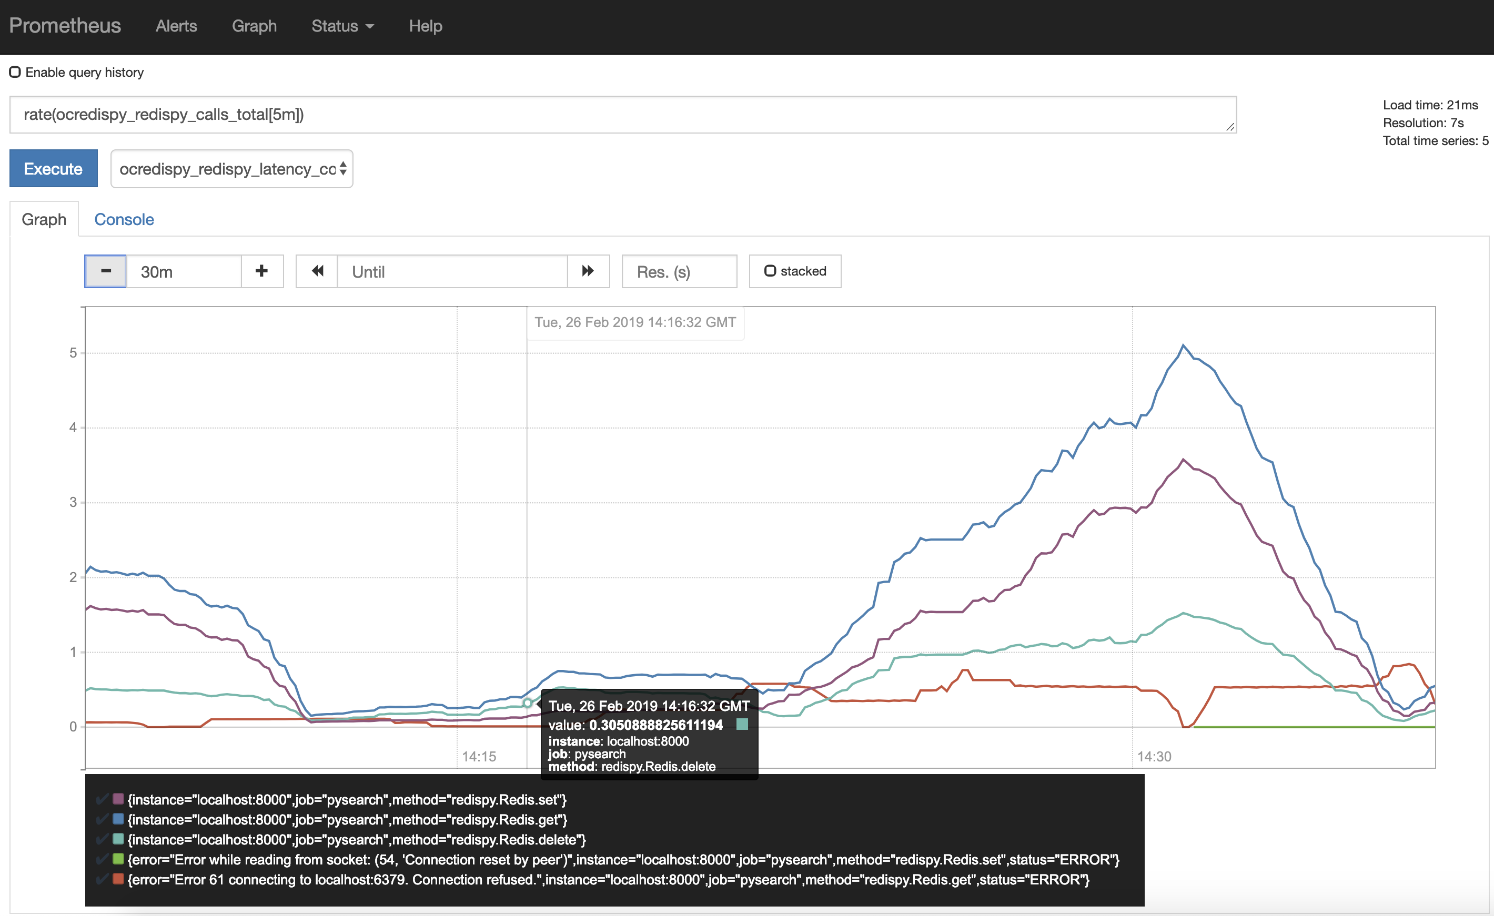The height and width of the screenshot is (916, 1494).
Task: Click the Total time series: 5 text
Action: tap(1435, 140)
